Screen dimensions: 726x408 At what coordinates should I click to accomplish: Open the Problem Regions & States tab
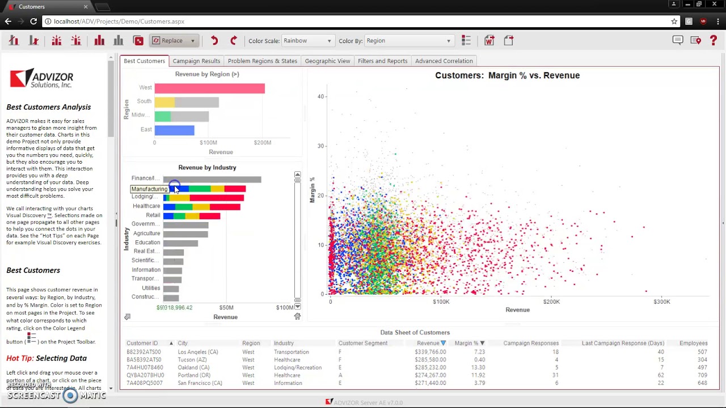point(263,61)
